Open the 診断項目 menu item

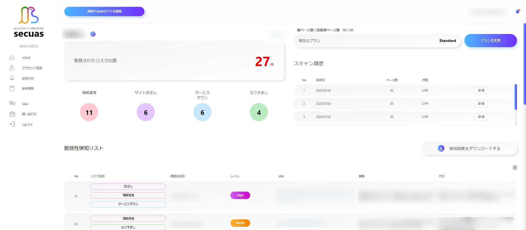pyautogui.click(x=28, y=89)
